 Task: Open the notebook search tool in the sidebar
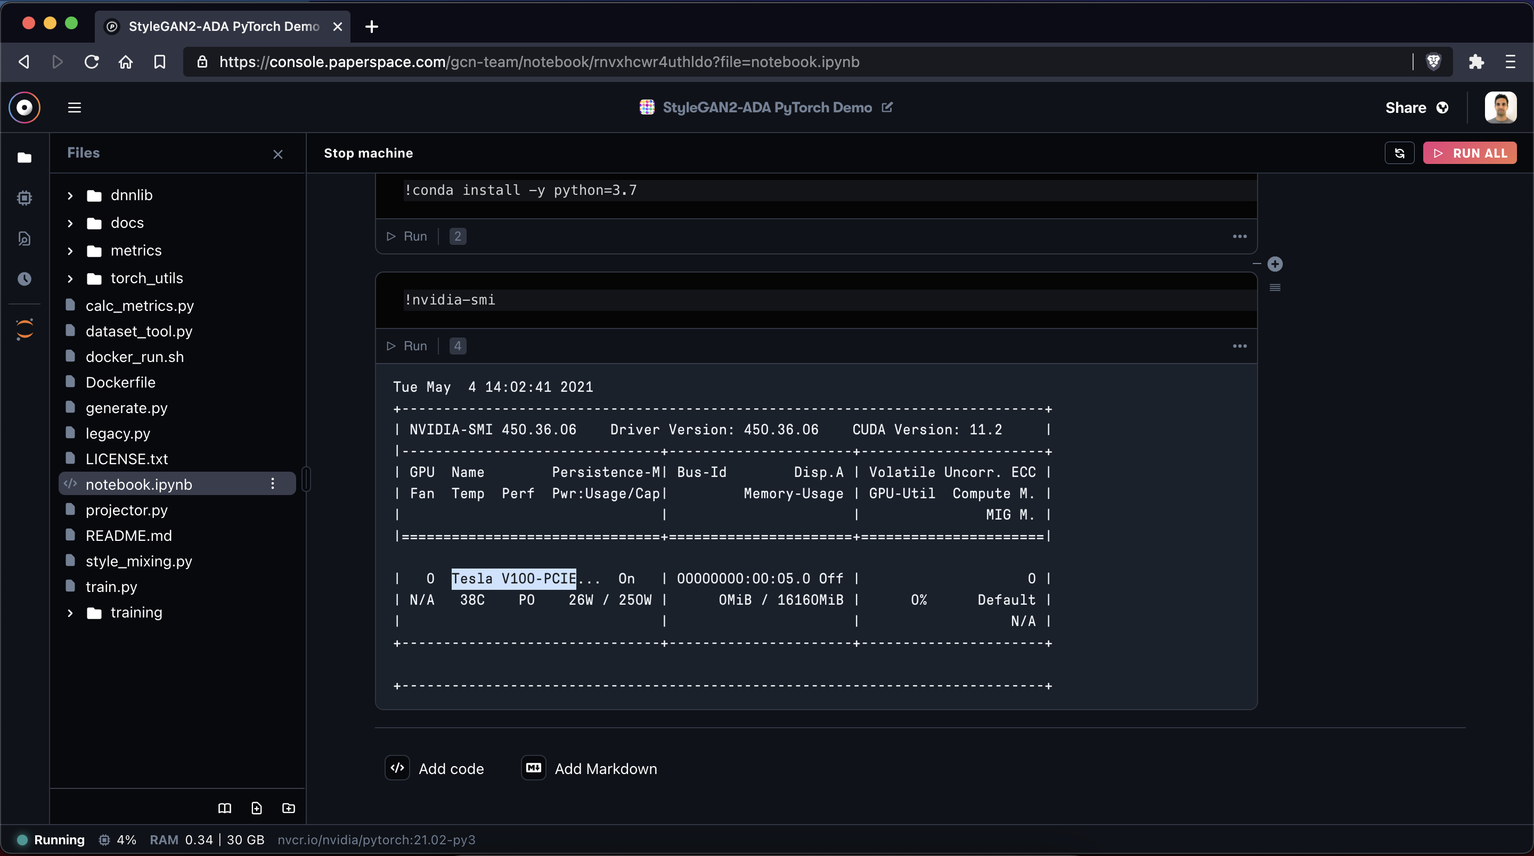(25, 238)
